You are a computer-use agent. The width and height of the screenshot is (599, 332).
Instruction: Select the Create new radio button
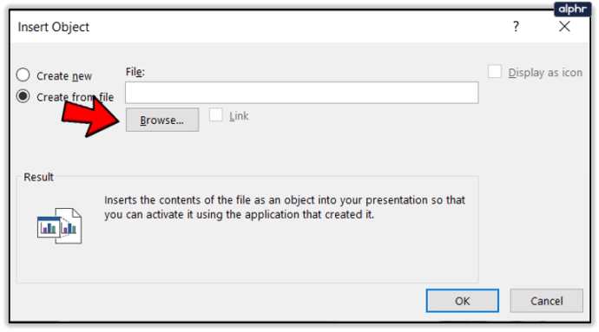(x=23, y=75)
